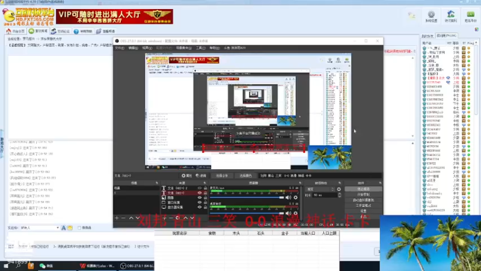Toggle visibility of text (GDI+) 2 source
The image size is (481, 271).
200,188
